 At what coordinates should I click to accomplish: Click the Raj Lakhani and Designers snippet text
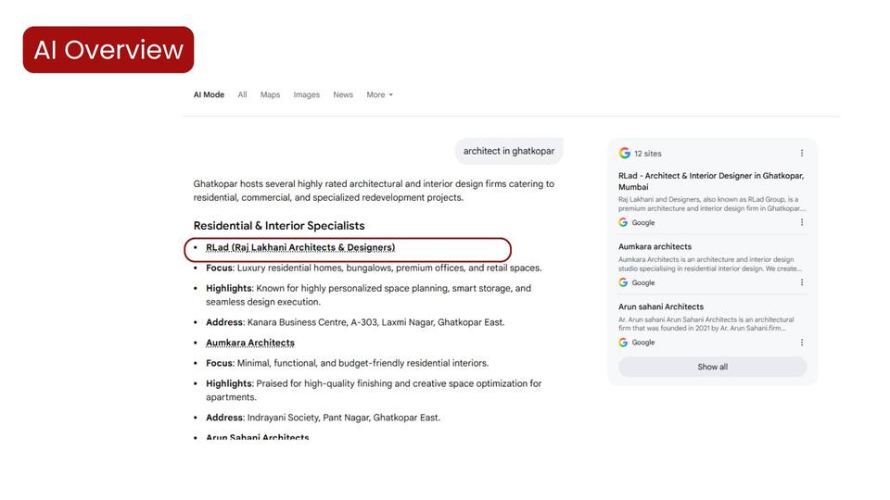tap(712, 204)
